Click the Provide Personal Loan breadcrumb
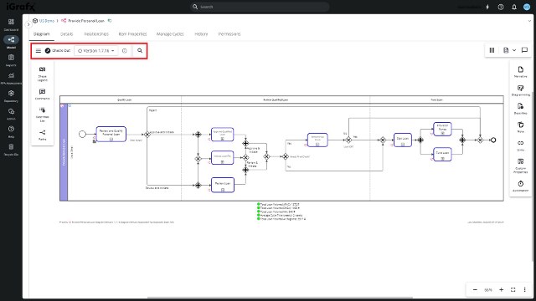Screen dimensions: 536x301 point(86,21)
